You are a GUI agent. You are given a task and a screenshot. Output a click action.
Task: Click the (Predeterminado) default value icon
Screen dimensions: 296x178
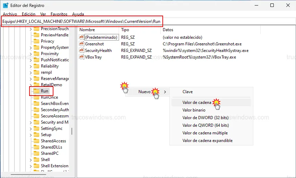click(82, 37)
